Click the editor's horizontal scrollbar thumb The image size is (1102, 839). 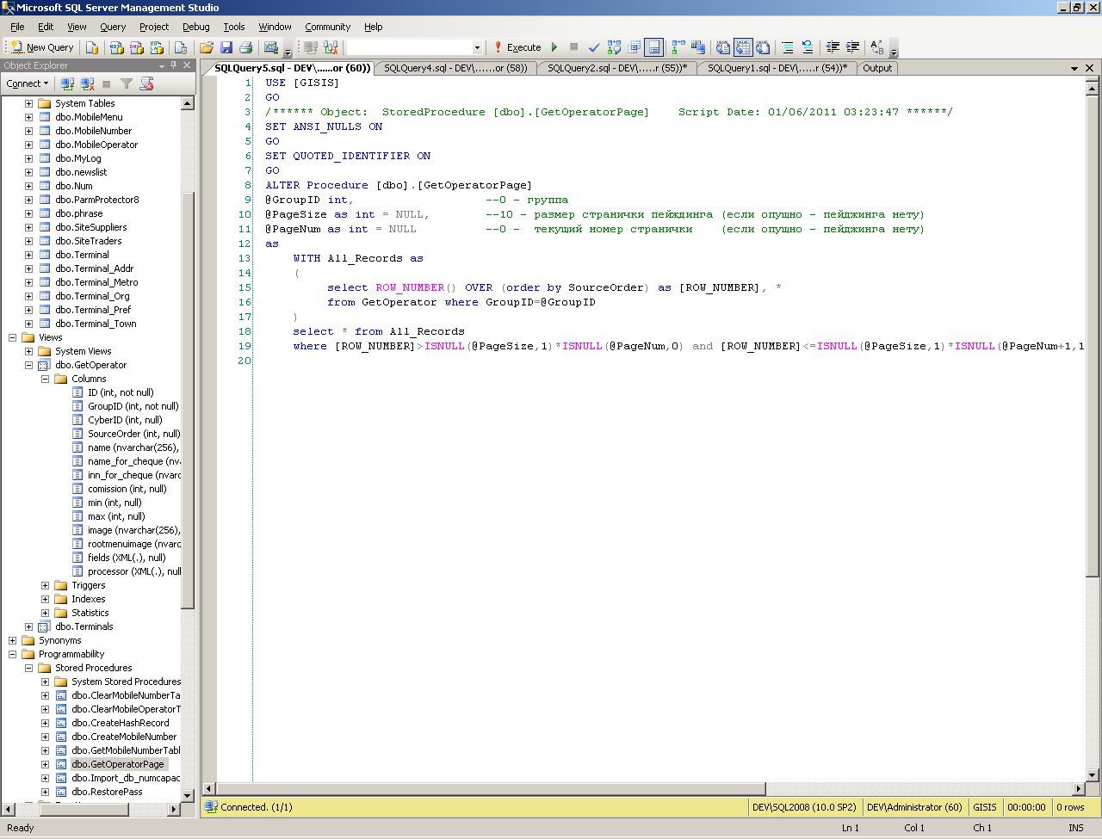click(491, 788)
